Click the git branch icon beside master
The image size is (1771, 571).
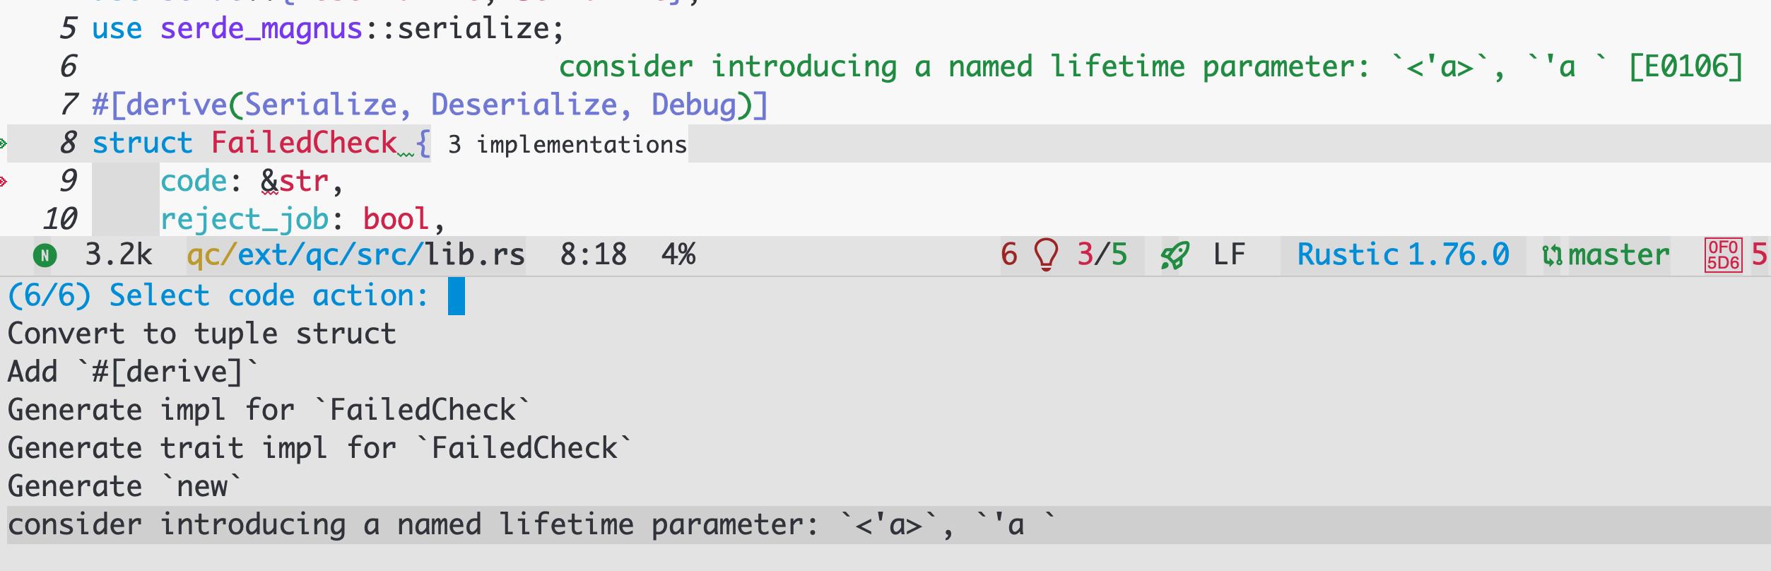tap(1552, 255)
